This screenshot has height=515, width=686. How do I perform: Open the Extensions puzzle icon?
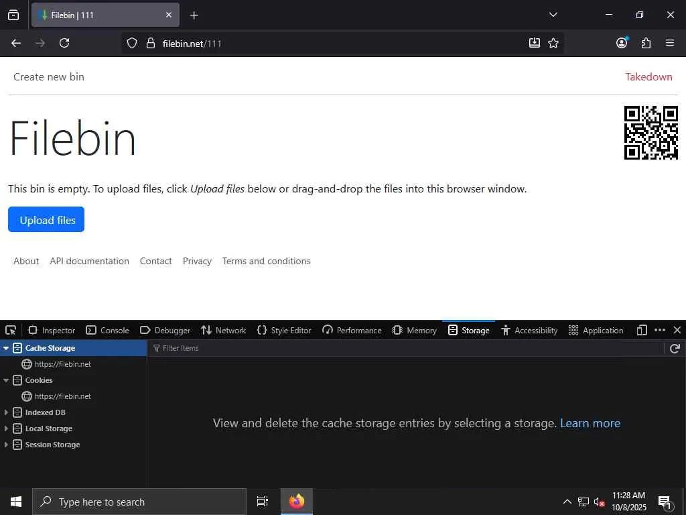coord(646,43)
